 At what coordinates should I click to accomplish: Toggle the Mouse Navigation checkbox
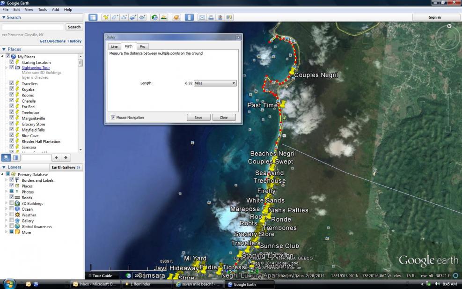click(113, 118)
